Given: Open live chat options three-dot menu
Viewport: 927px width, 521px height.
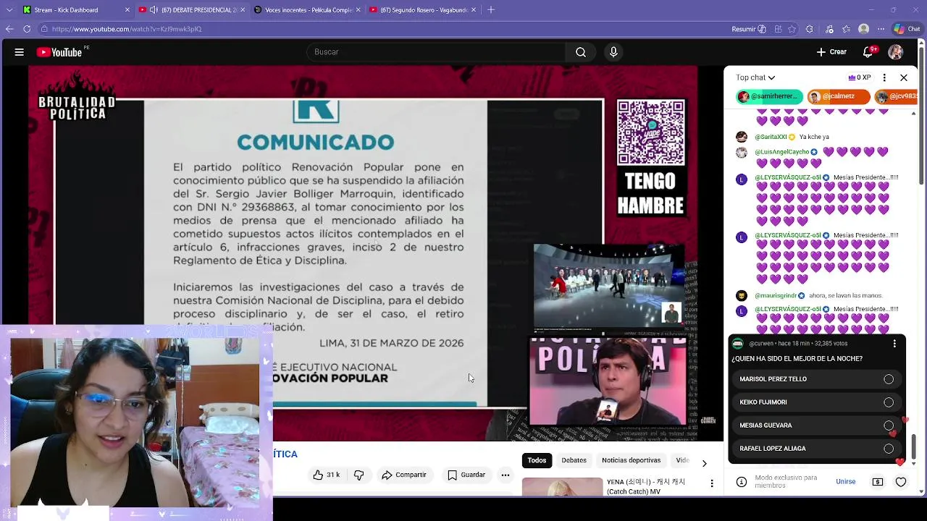Looking at the screenshot, I should click(x=884, y=77).
